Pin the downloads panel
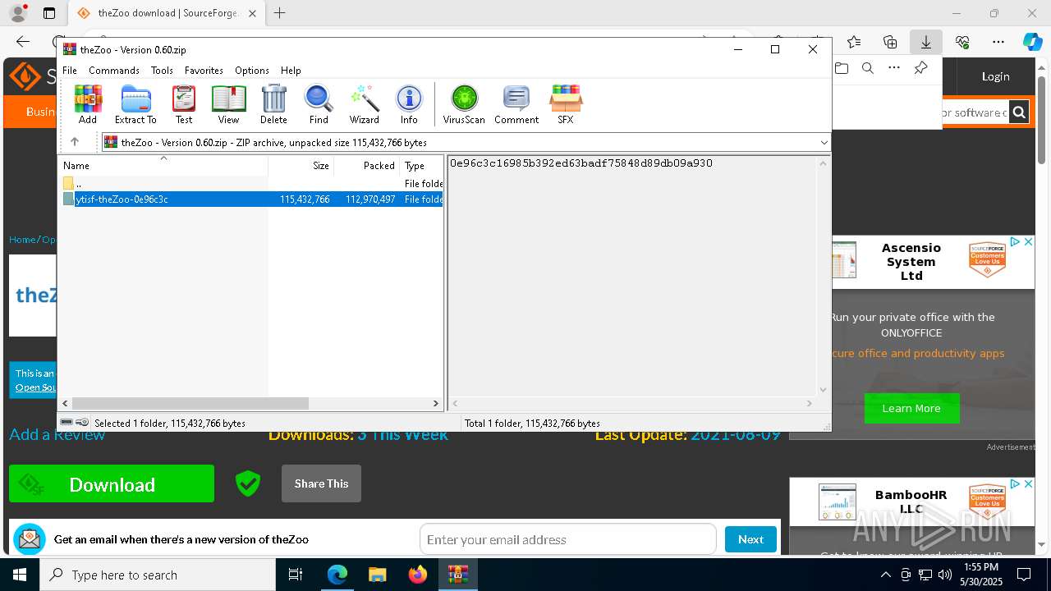 921,68
